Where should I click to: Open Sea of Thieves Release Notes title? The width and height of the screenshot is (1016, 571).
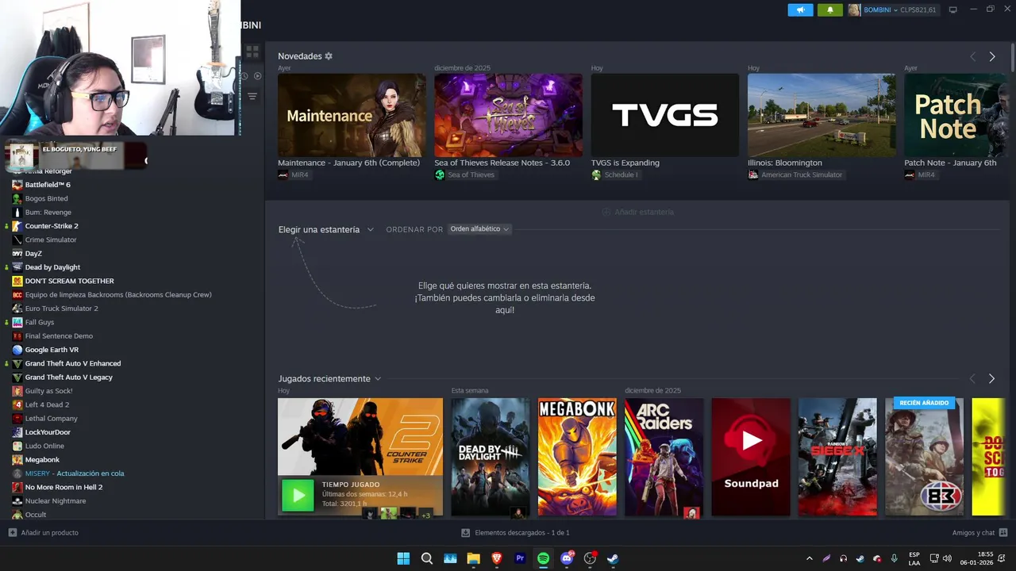tap(502, 163)
